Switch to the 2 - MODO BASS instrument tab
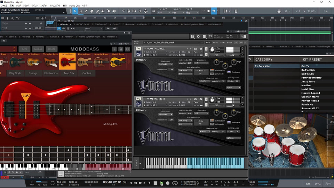This screenshot has height=188, width=334. tap(81, 24)
